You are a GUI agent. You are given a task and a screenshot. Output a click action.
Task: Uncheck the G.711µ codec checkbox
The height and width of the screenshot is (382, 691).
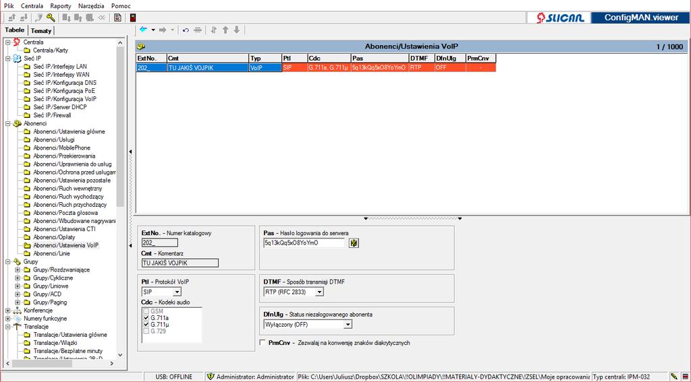point(146,324)
